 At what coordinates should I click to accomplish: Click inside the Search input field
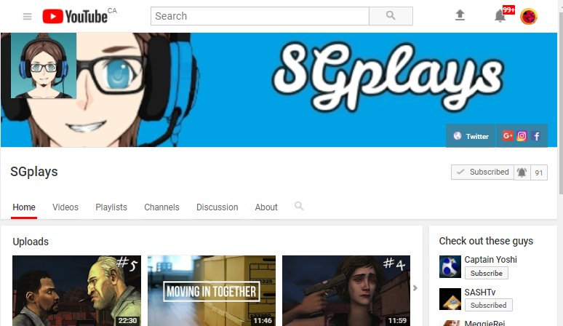tap(260, 16)
